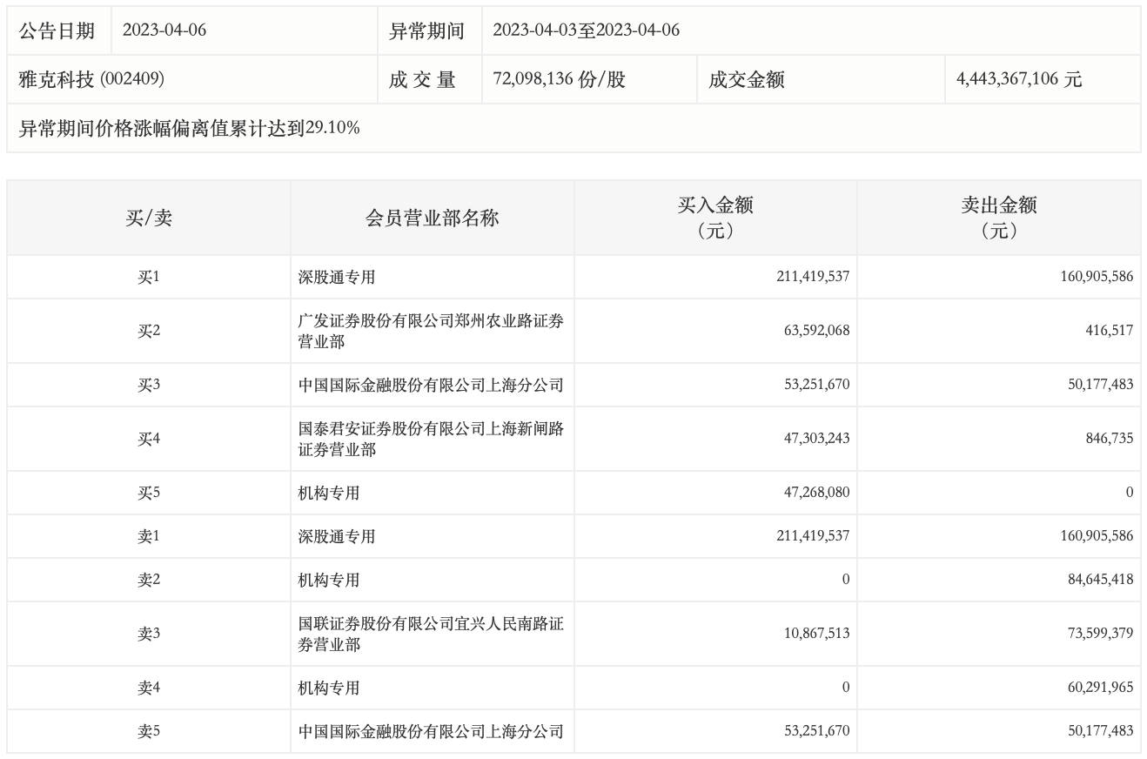Click the buy amount 10,867,513
This screenshot has height=759, width=1147.
[816, 634]
